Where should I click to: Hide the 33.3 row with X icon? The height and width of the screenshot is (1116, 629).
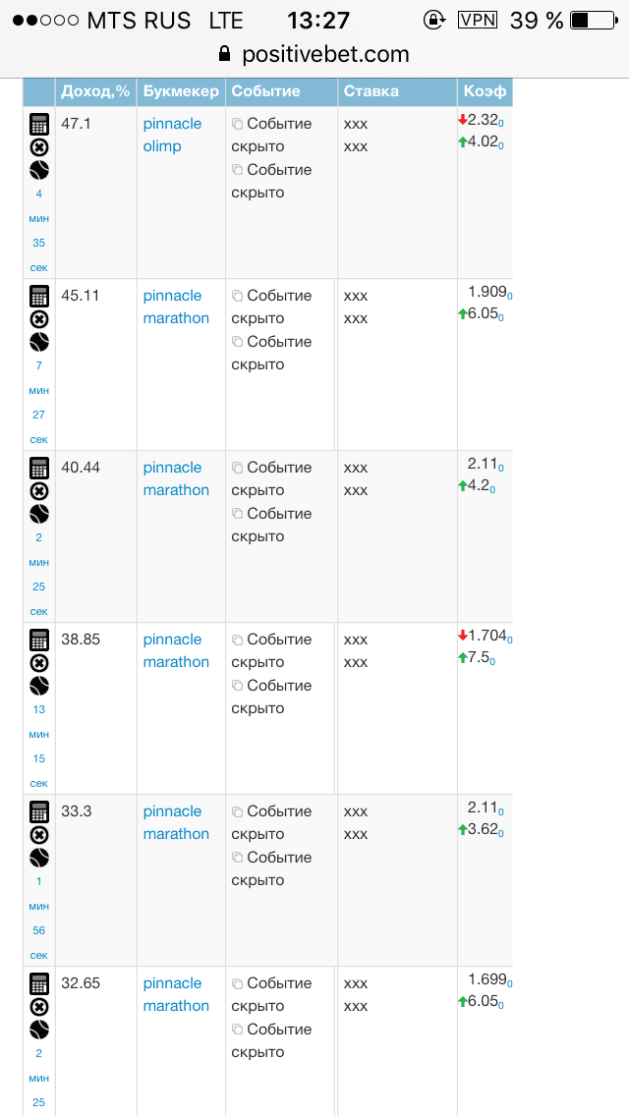pyautogui.click(x=39, y=835)
